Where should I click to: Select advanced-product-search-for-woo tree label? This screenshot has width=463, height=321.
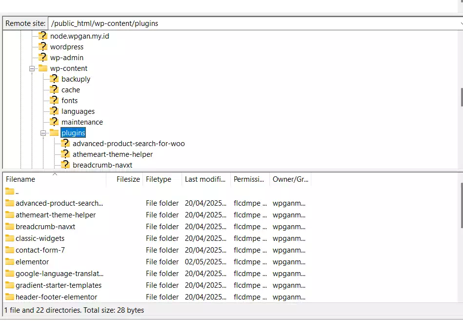point(129,143)
